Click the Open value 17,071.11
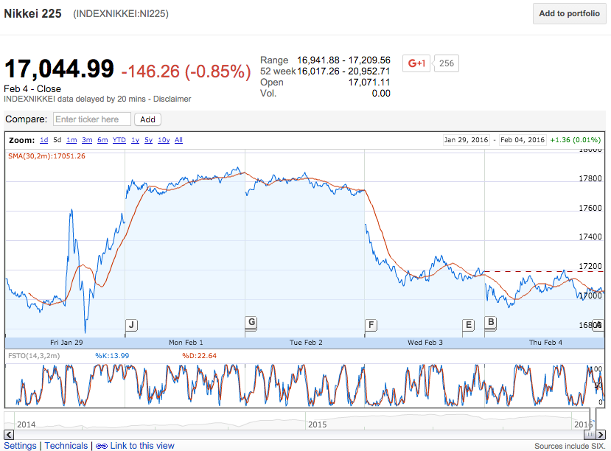Viewport: 611px width, 451px height. (369, 83)
